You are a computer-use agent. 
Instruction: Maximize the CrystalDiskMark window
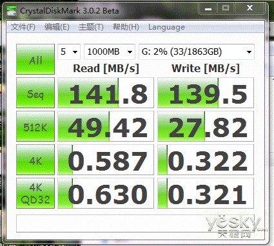click(226, 8)
